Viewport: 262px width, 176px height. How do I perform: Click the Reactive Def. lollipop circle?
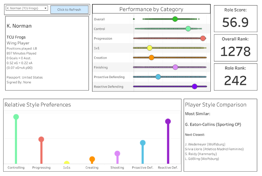[x=168, y=121]
